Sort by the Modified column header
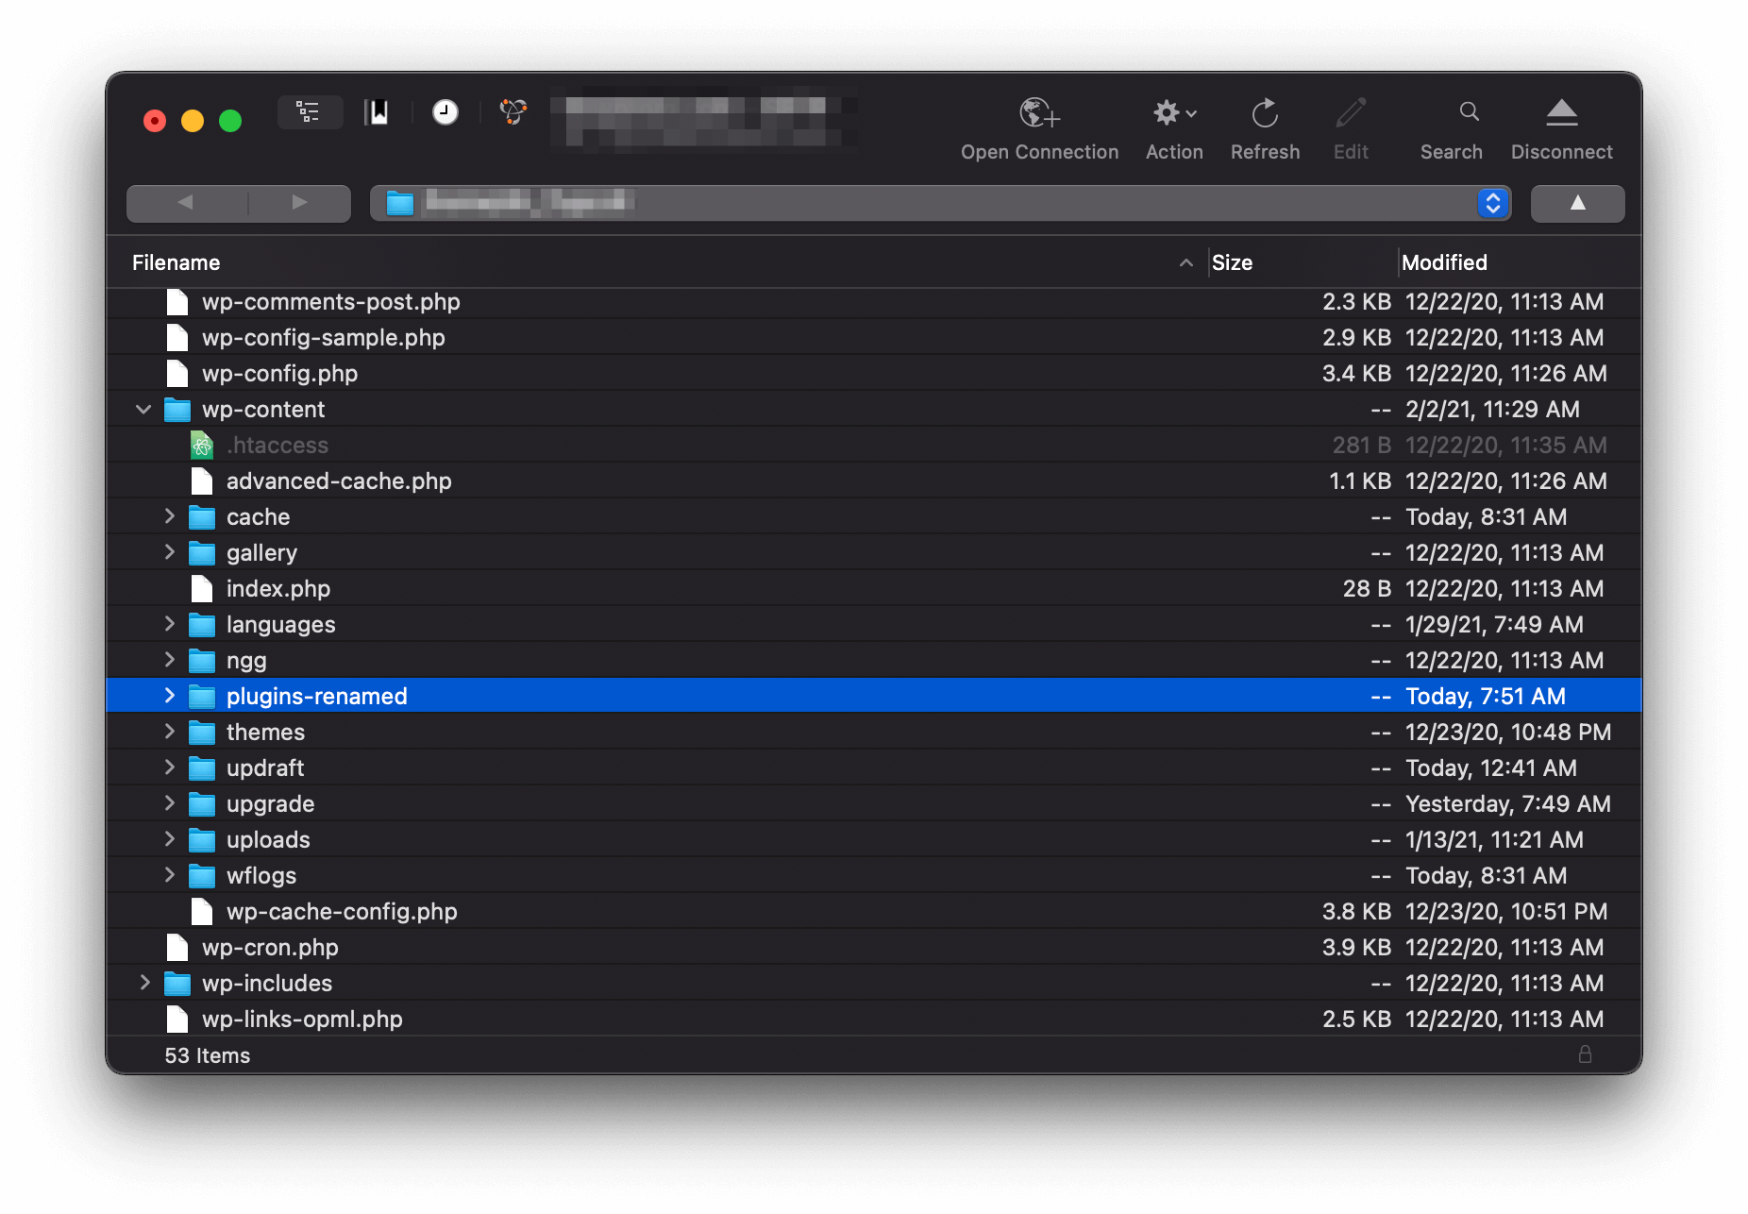1748x1214 pixels. 1444,262
